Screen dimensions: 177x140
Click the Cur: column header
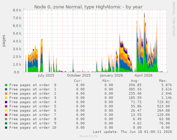(78, 81)
